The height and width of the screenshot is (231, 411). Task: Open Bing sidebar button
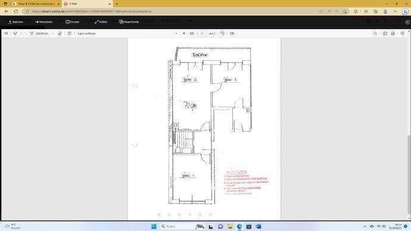click(x=405, y=11)
